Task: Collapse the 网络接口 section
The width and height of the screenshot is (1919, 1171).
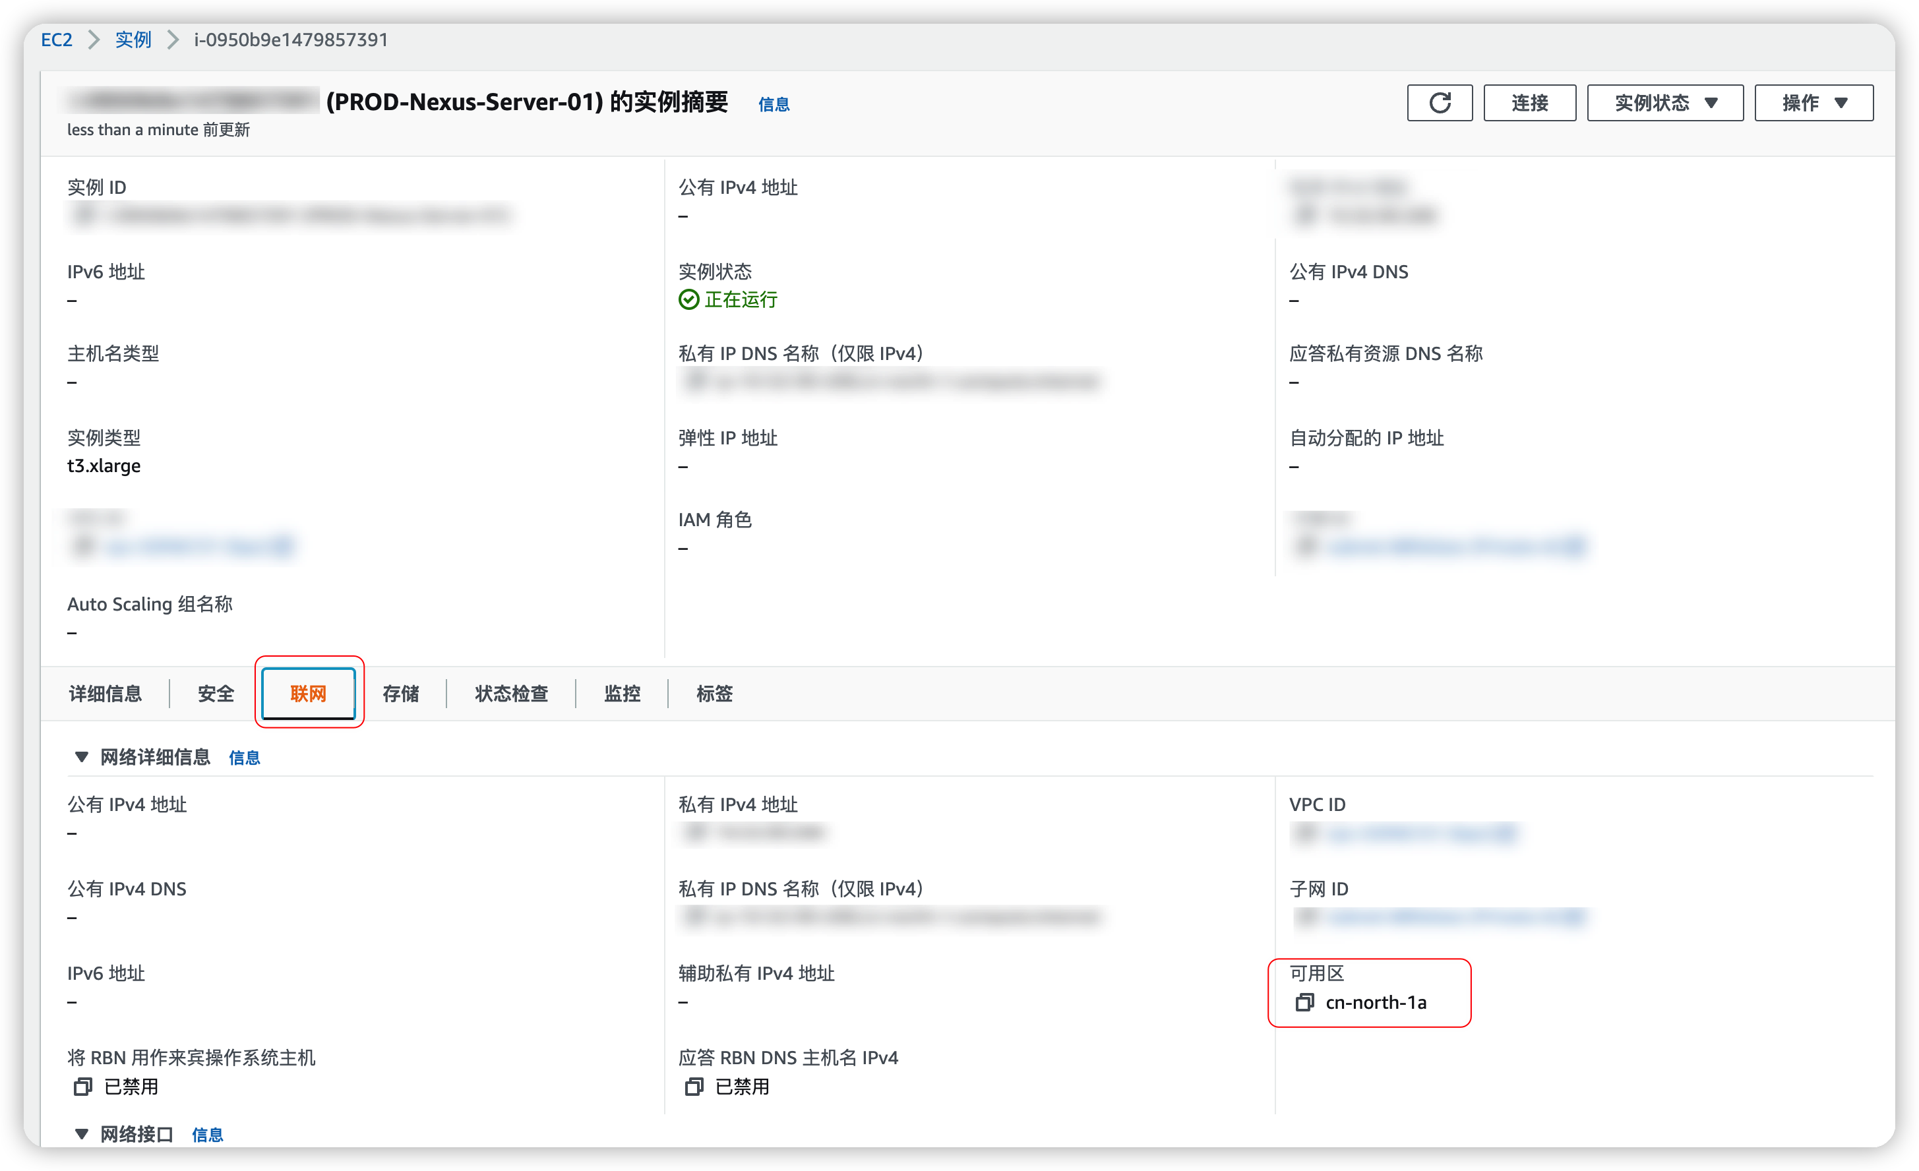Action: 81,1133
